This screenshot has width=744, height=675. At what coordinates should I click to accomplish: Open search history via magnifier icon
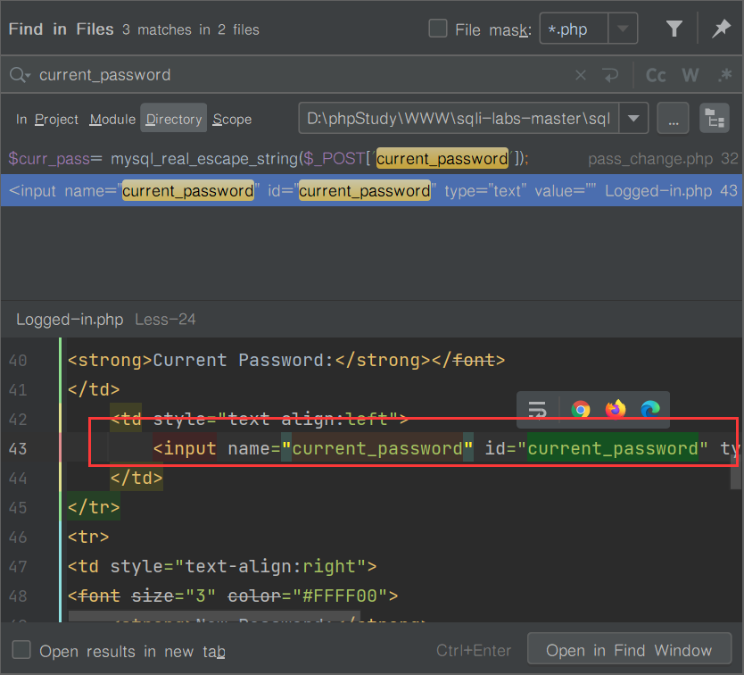(x=20, y=75)
